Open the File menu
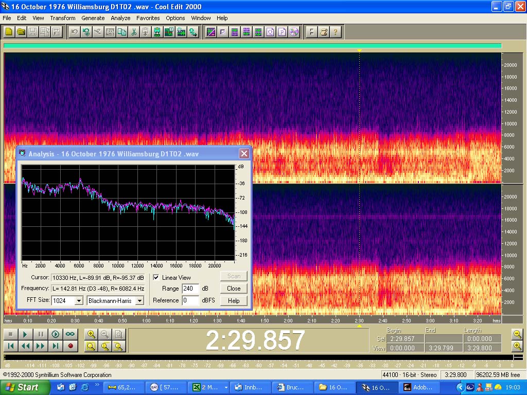The width and height of the screenshot is (527, 395). pyautogui.click(x=7, y=18)
